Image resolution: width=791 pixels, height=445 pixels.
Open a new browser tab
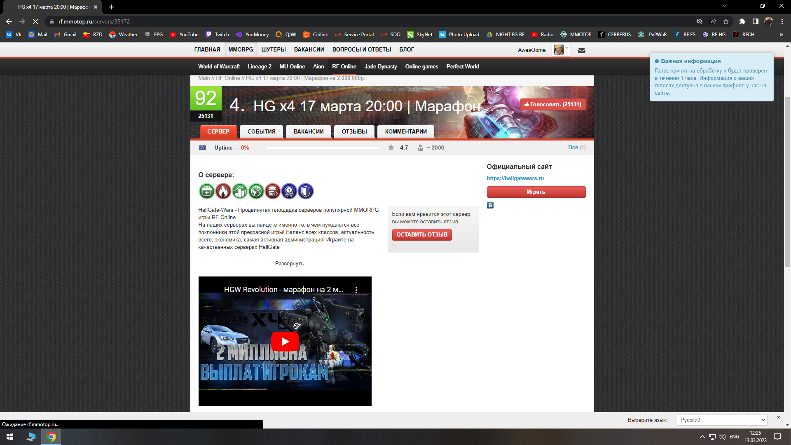(x=111, y=7)
